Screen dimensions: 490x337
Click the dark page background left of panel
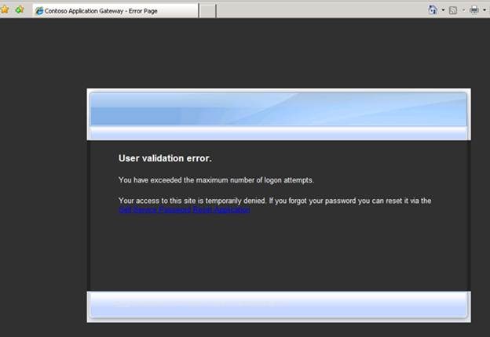[x=43, y=196]
